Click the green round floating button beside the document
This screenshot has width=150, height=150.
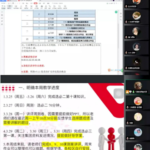[116, 12]
